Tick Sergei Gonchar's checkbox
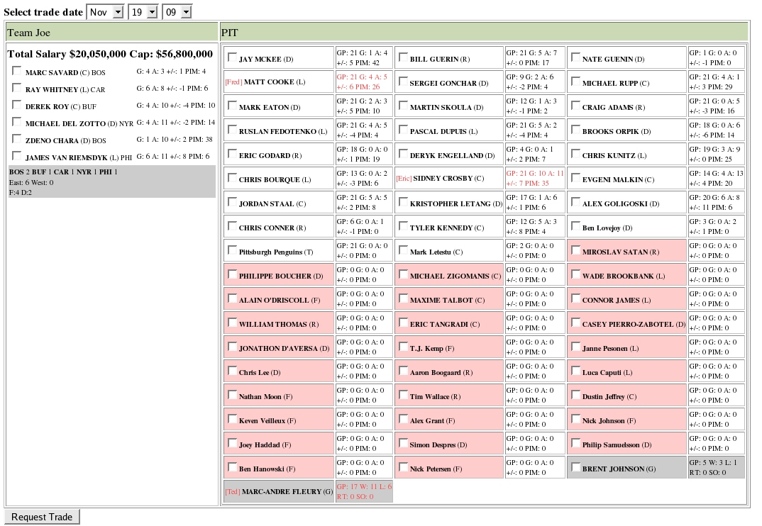The height and width of the screenshot is (526, 762). (403, 82)
